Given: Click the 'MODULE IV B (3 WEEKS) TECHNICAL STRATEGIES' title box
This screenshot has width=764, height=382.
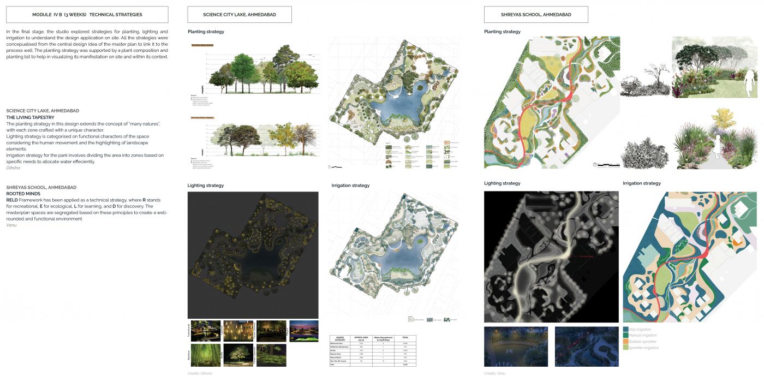Looking at the screenshot, I should tap(87, 15).
